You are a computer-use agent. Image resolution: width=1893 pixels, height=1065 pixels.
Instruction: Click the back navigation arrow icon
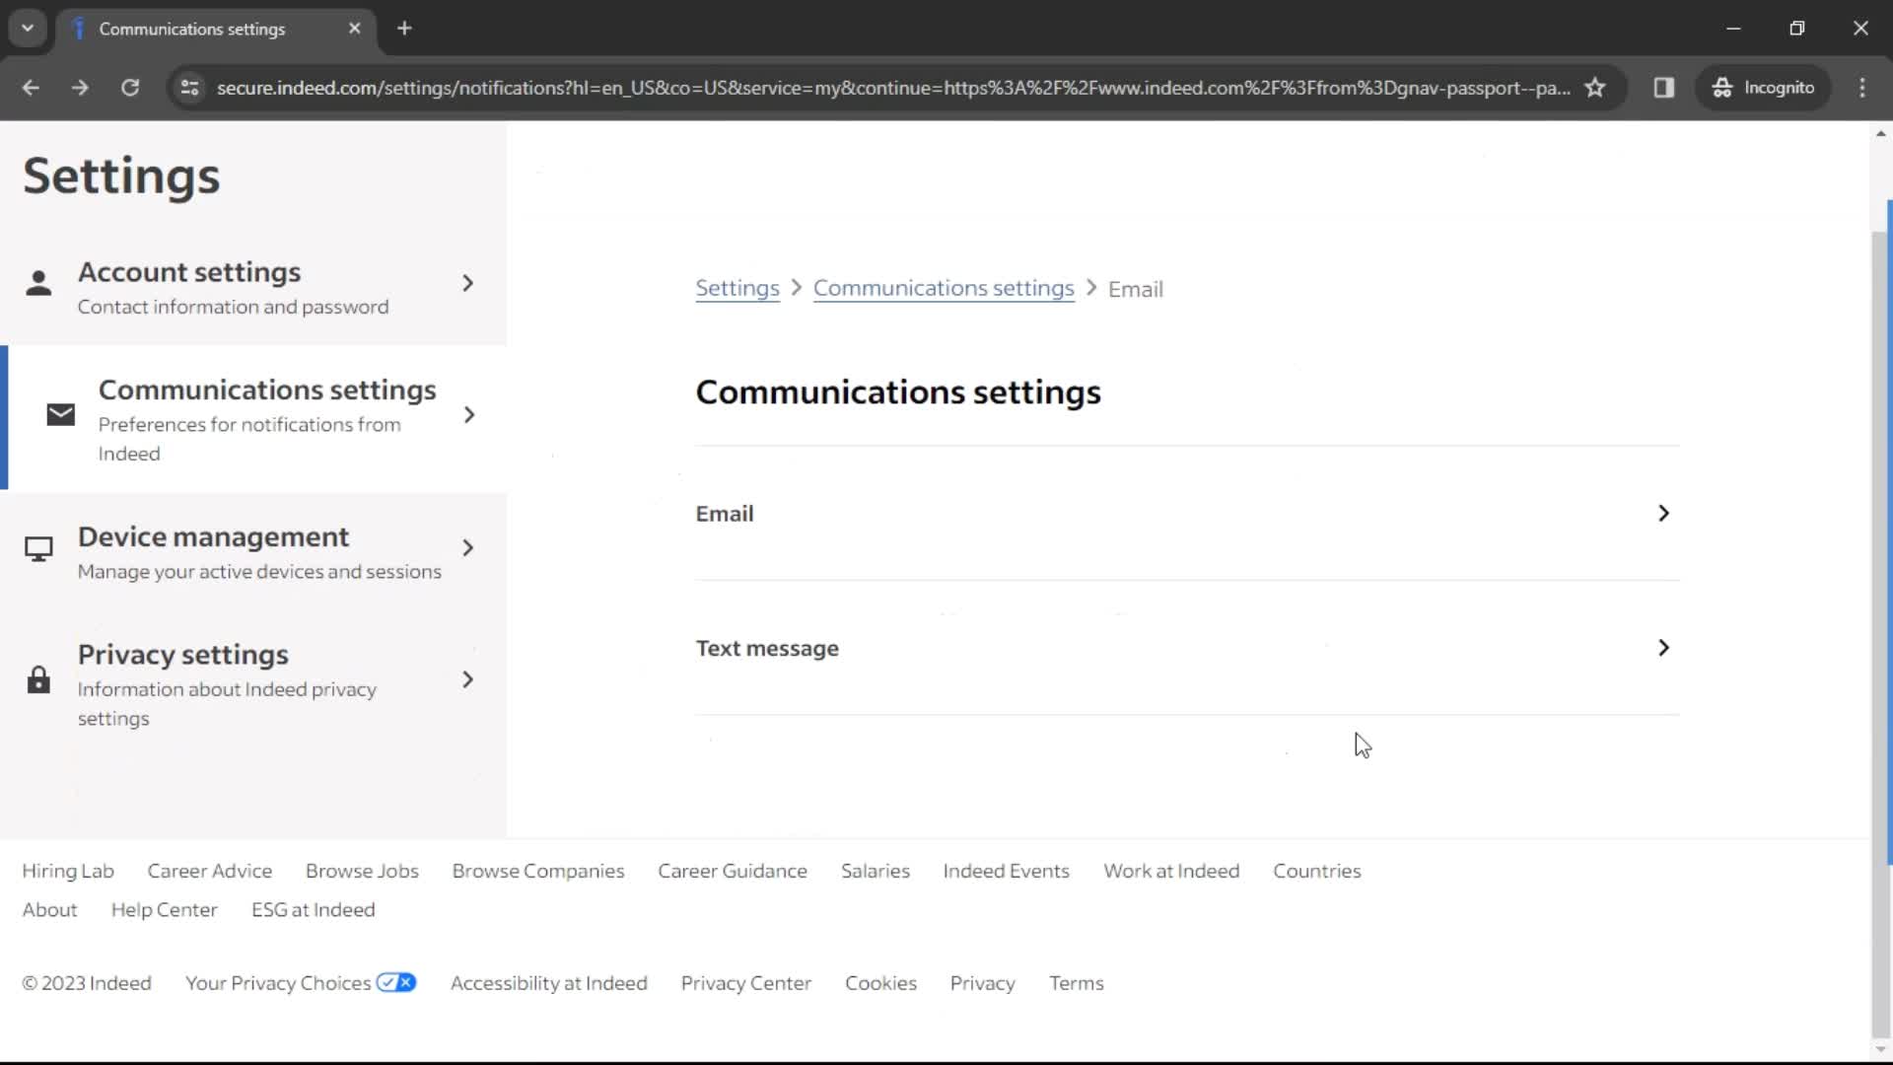pos(30,87)
